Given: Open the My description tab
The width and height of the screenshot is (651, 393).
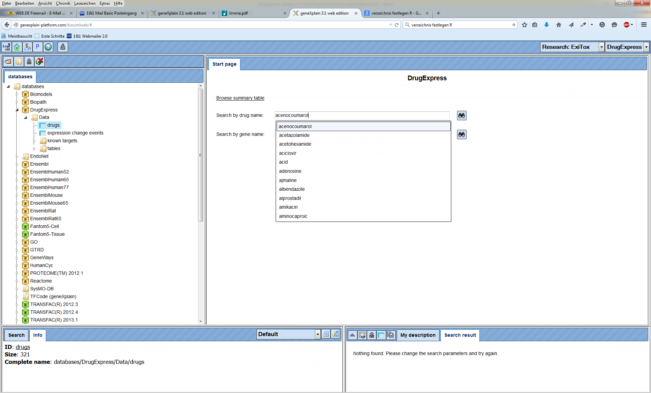Looking at the screenshot, I should pos(418,335).
